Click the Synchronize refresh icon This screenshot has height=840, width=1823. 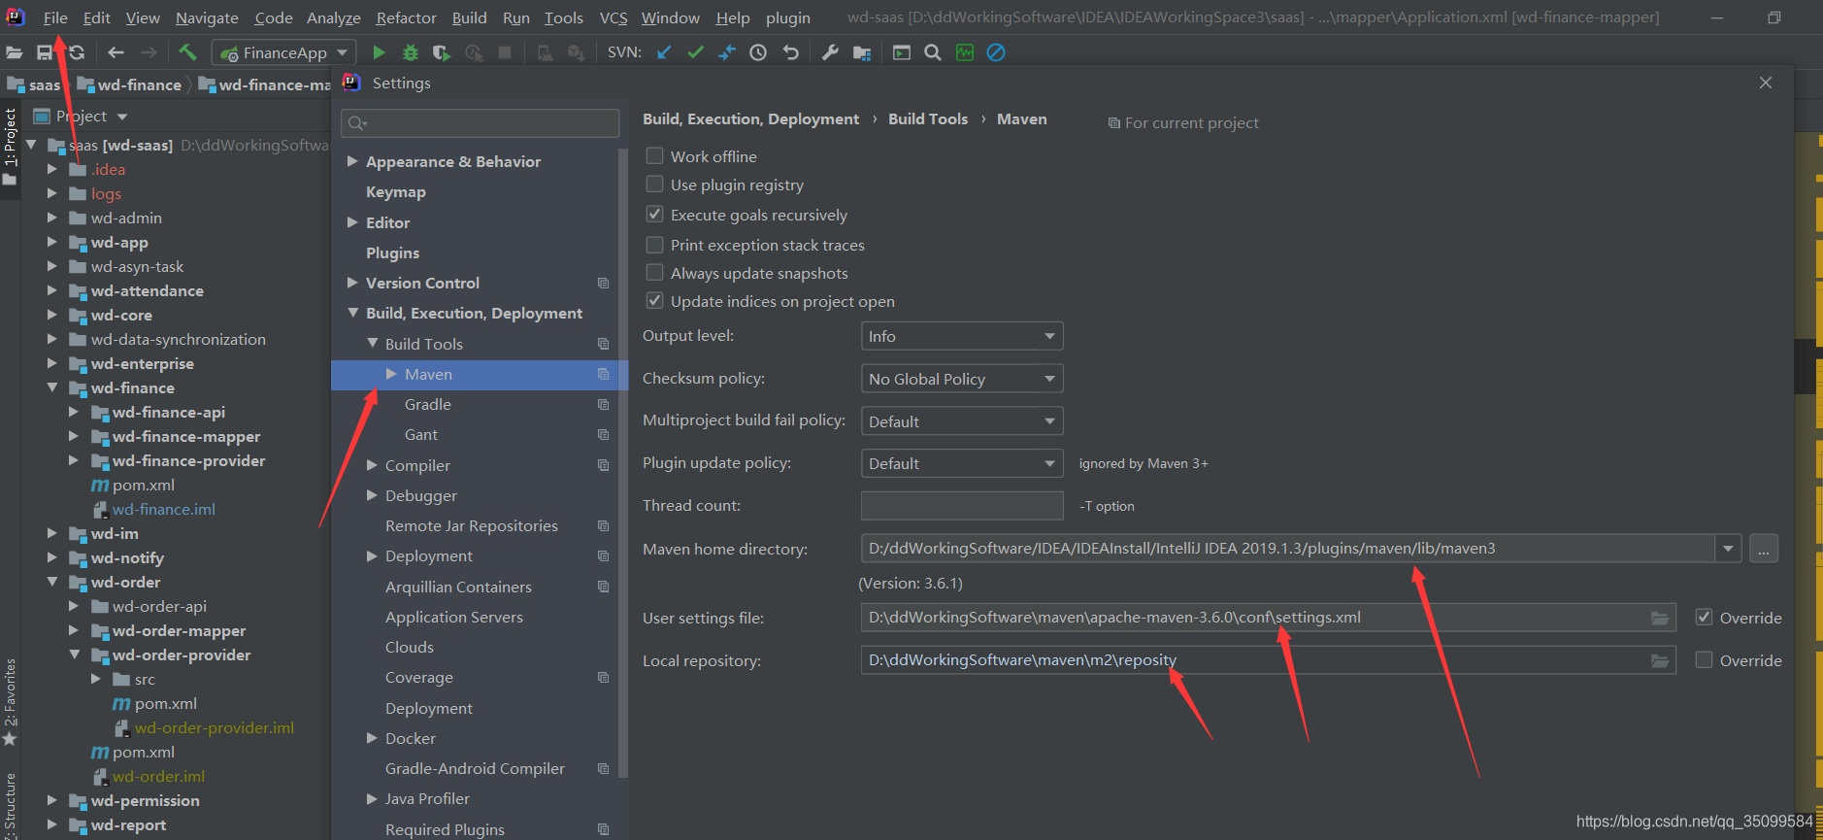click(77, 52)
